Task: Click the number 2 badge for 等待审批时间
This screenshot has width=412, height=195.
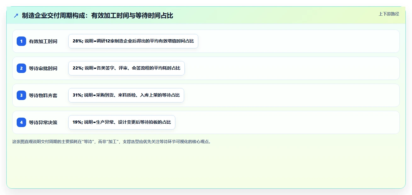Action: [21, 68]
